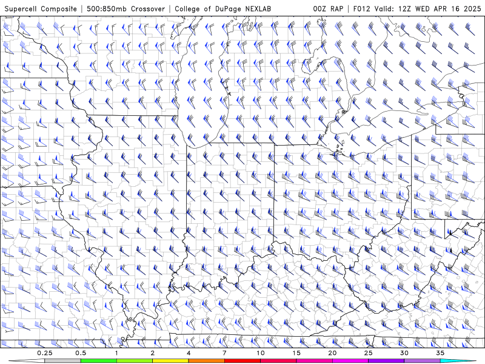Pick the gray color bar segment

pyautogui.click(x=63, y=361)
